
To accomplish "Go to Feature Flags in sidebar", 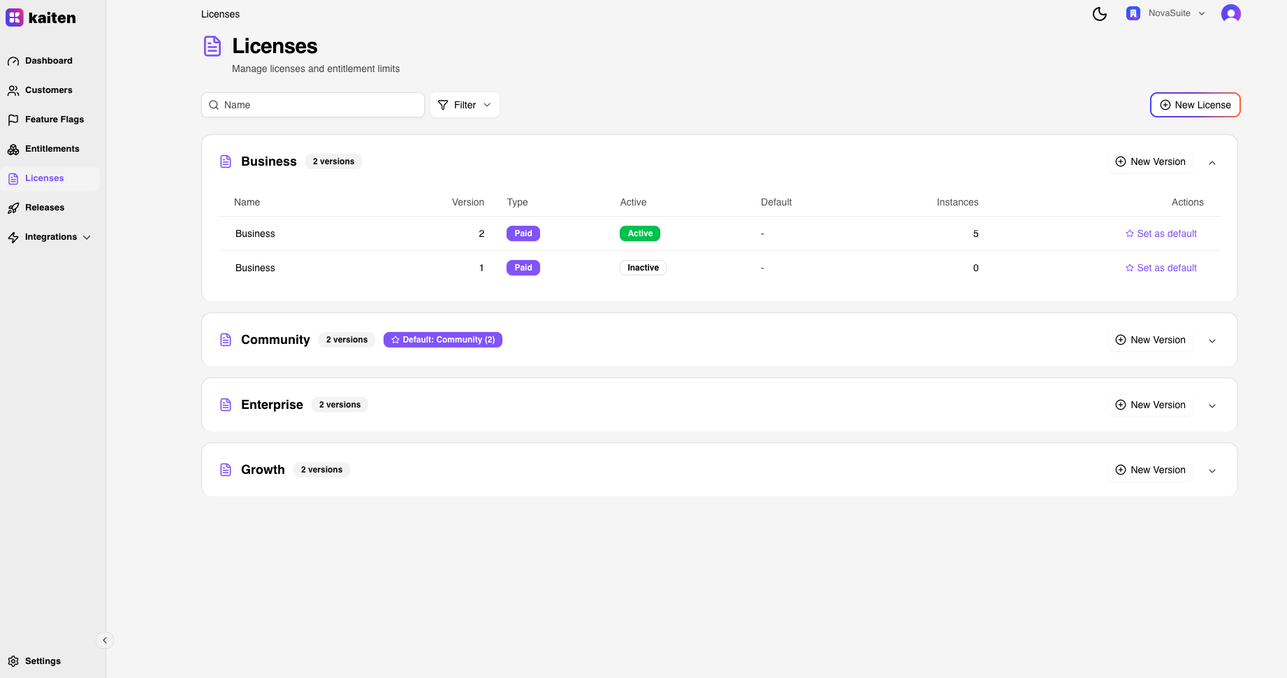I will click(x=54, y=120).
